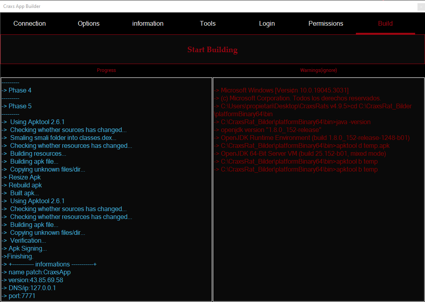Click the 'version:43.85.69.58' line
Viewport: 425px width, 302px height.
pyautogui.click(x=32, y=280)
